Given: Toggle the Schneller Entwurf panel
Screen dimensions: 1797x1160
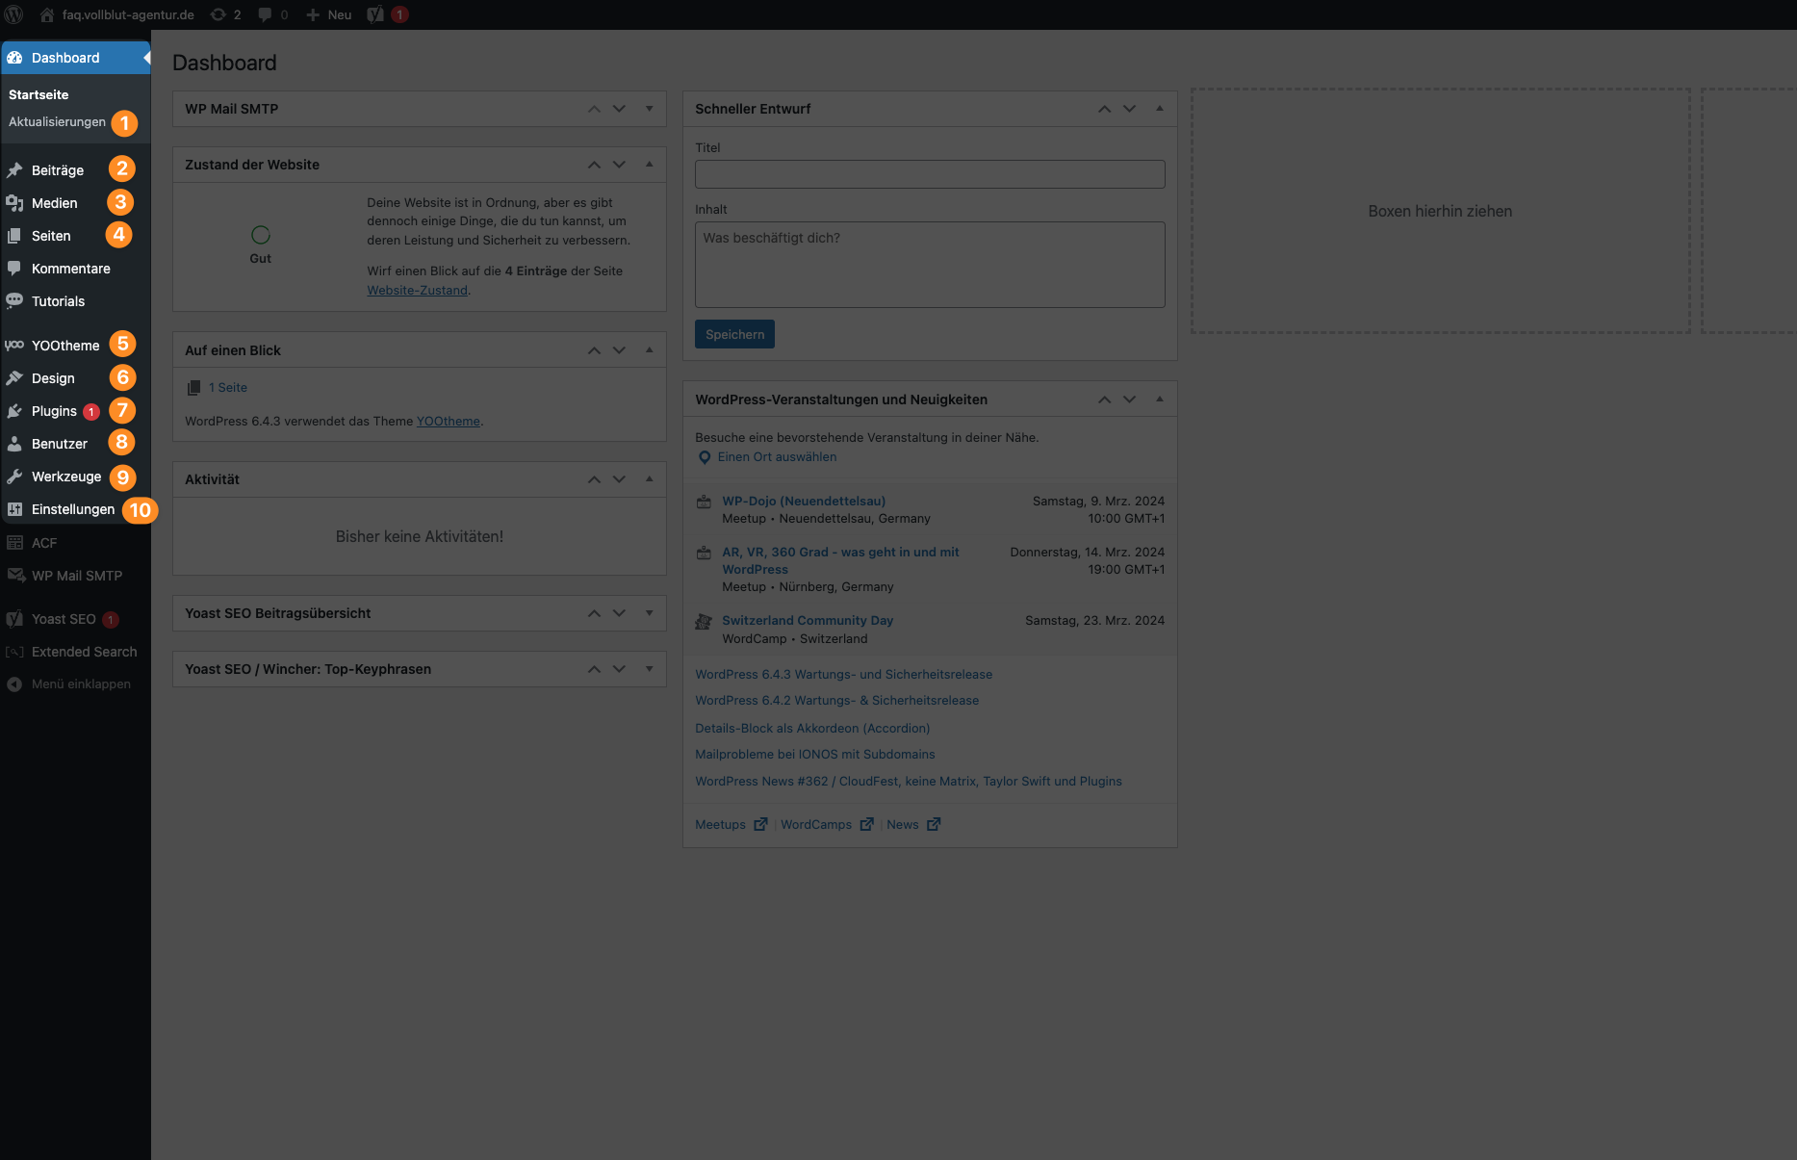Looking at the screenshot, I should [1160, 109].
